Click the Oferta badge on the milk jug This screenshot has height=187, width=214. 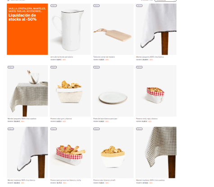54,6
